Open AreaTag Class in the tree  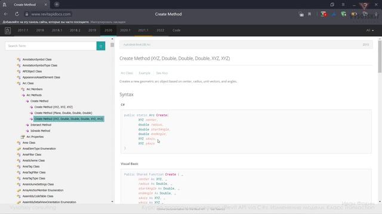point(31,166)
